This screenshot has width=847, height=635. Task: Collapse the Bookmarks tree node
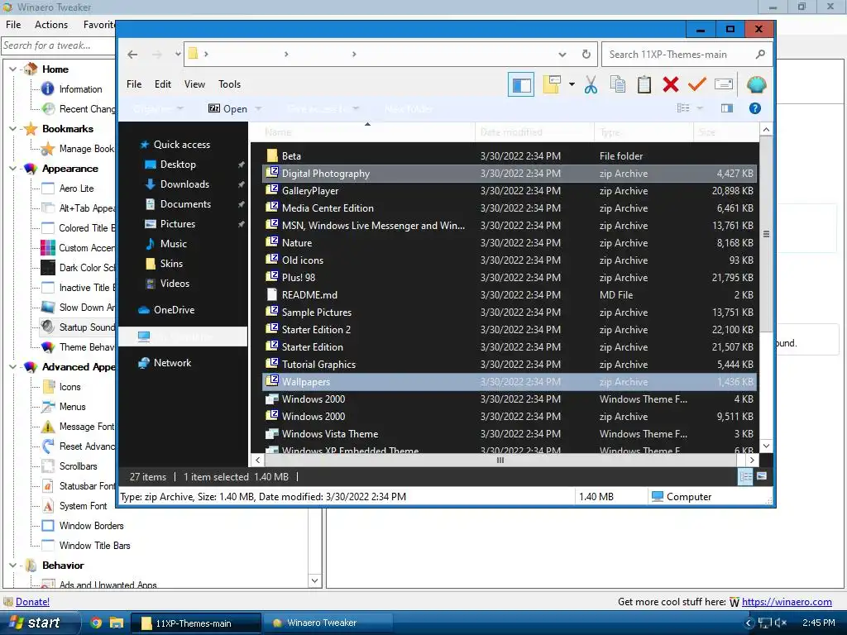(13, 128)
